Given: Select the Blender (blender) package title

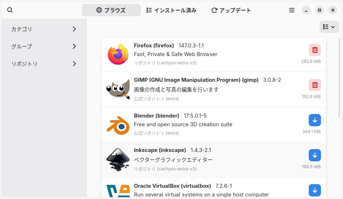Looking at the screenshot, I should pos(156,115).
